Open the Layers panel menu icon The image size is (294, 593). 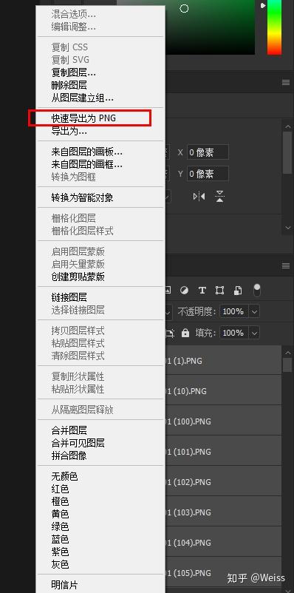tap(286, 265)
